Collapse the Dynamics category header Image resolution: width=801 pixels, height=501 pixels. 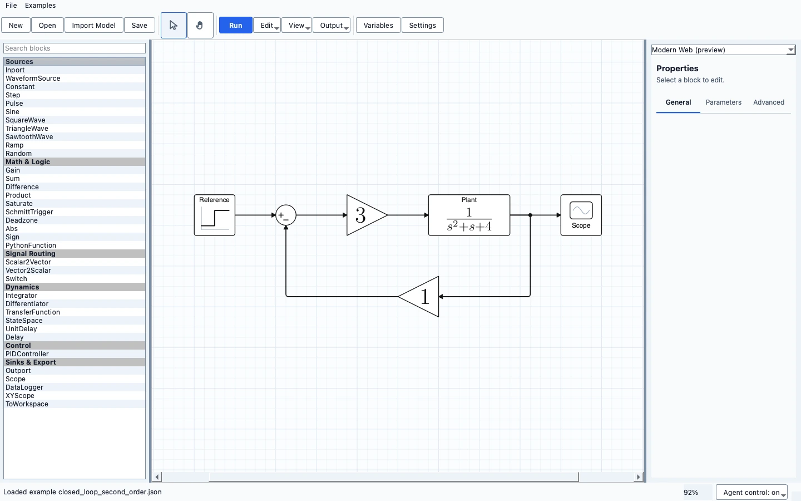click(75, 287)
